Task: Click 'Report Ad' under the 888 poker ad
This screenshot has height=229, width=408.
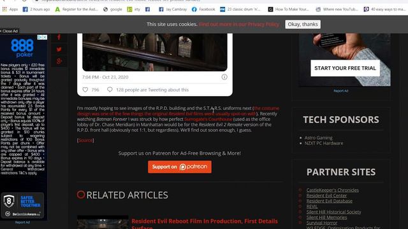Action: pos(22,222)
